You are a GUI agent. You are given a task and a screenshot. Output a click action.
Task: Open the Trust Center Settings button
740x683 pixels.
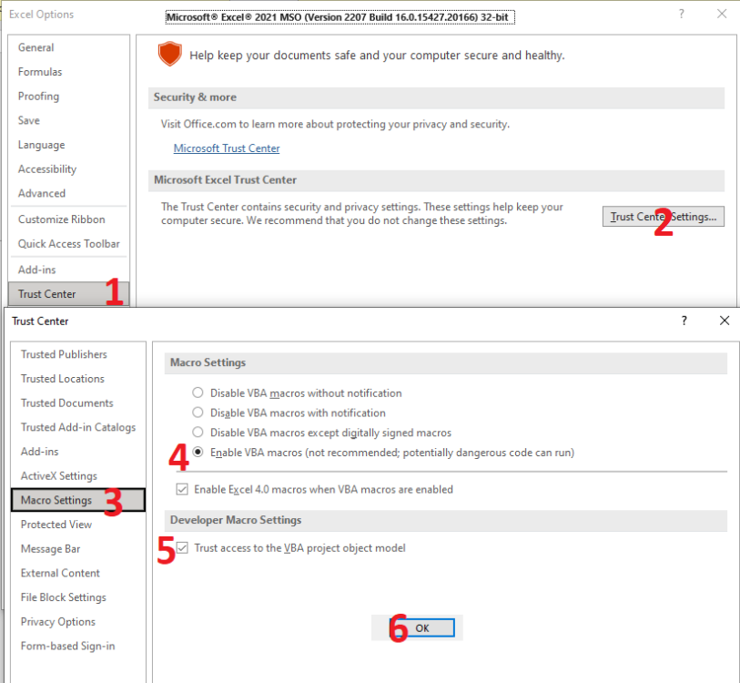(x=663, y=217)
